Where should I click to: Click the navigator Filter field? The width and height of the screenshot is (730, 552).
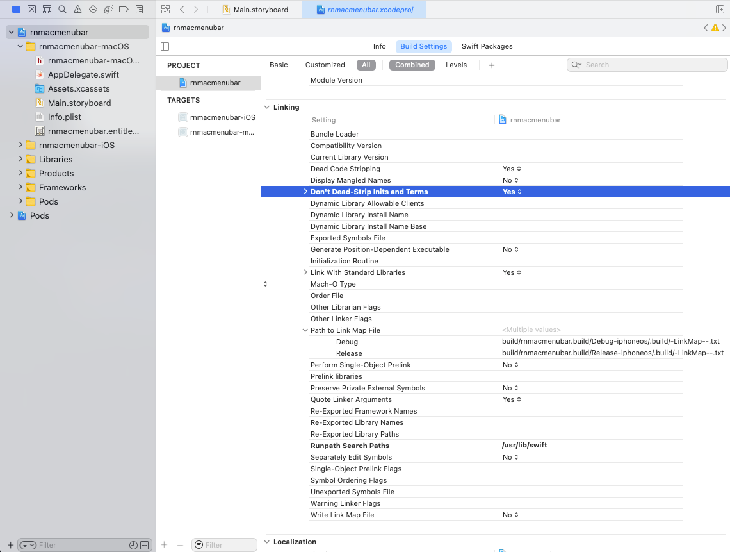[85, 545]
